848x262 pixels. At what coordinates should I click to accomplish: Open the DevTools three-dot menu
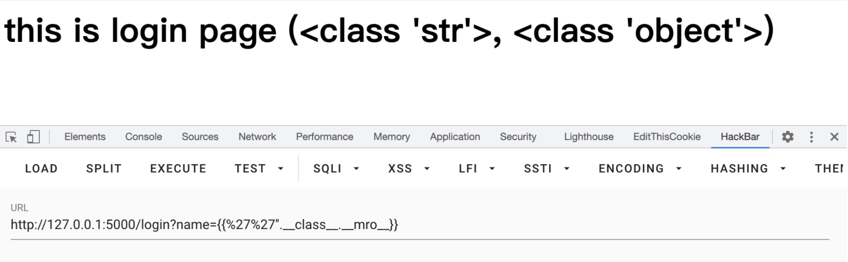tap(811, 137)
